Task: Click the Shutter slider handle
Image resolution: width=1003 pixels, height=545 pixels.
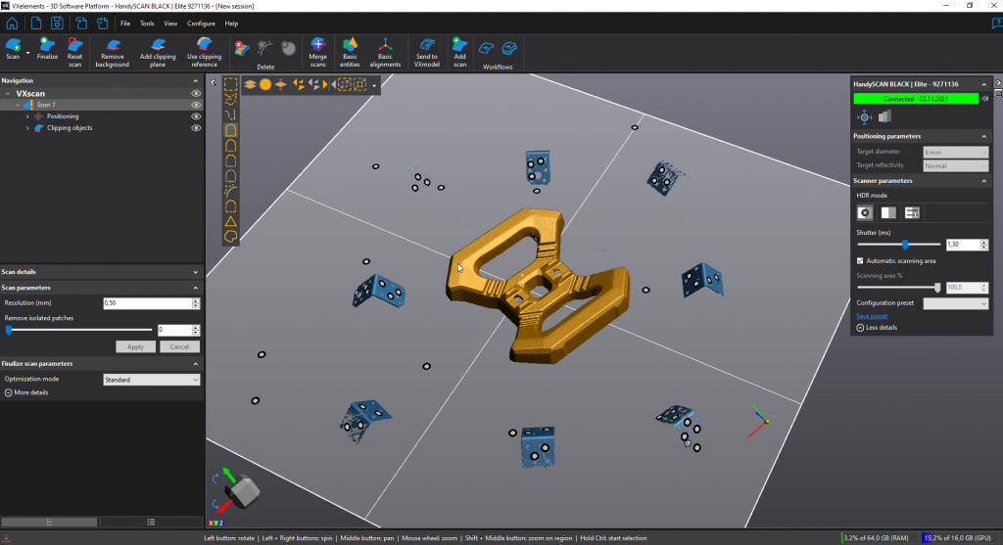Action: pos(905,245)
